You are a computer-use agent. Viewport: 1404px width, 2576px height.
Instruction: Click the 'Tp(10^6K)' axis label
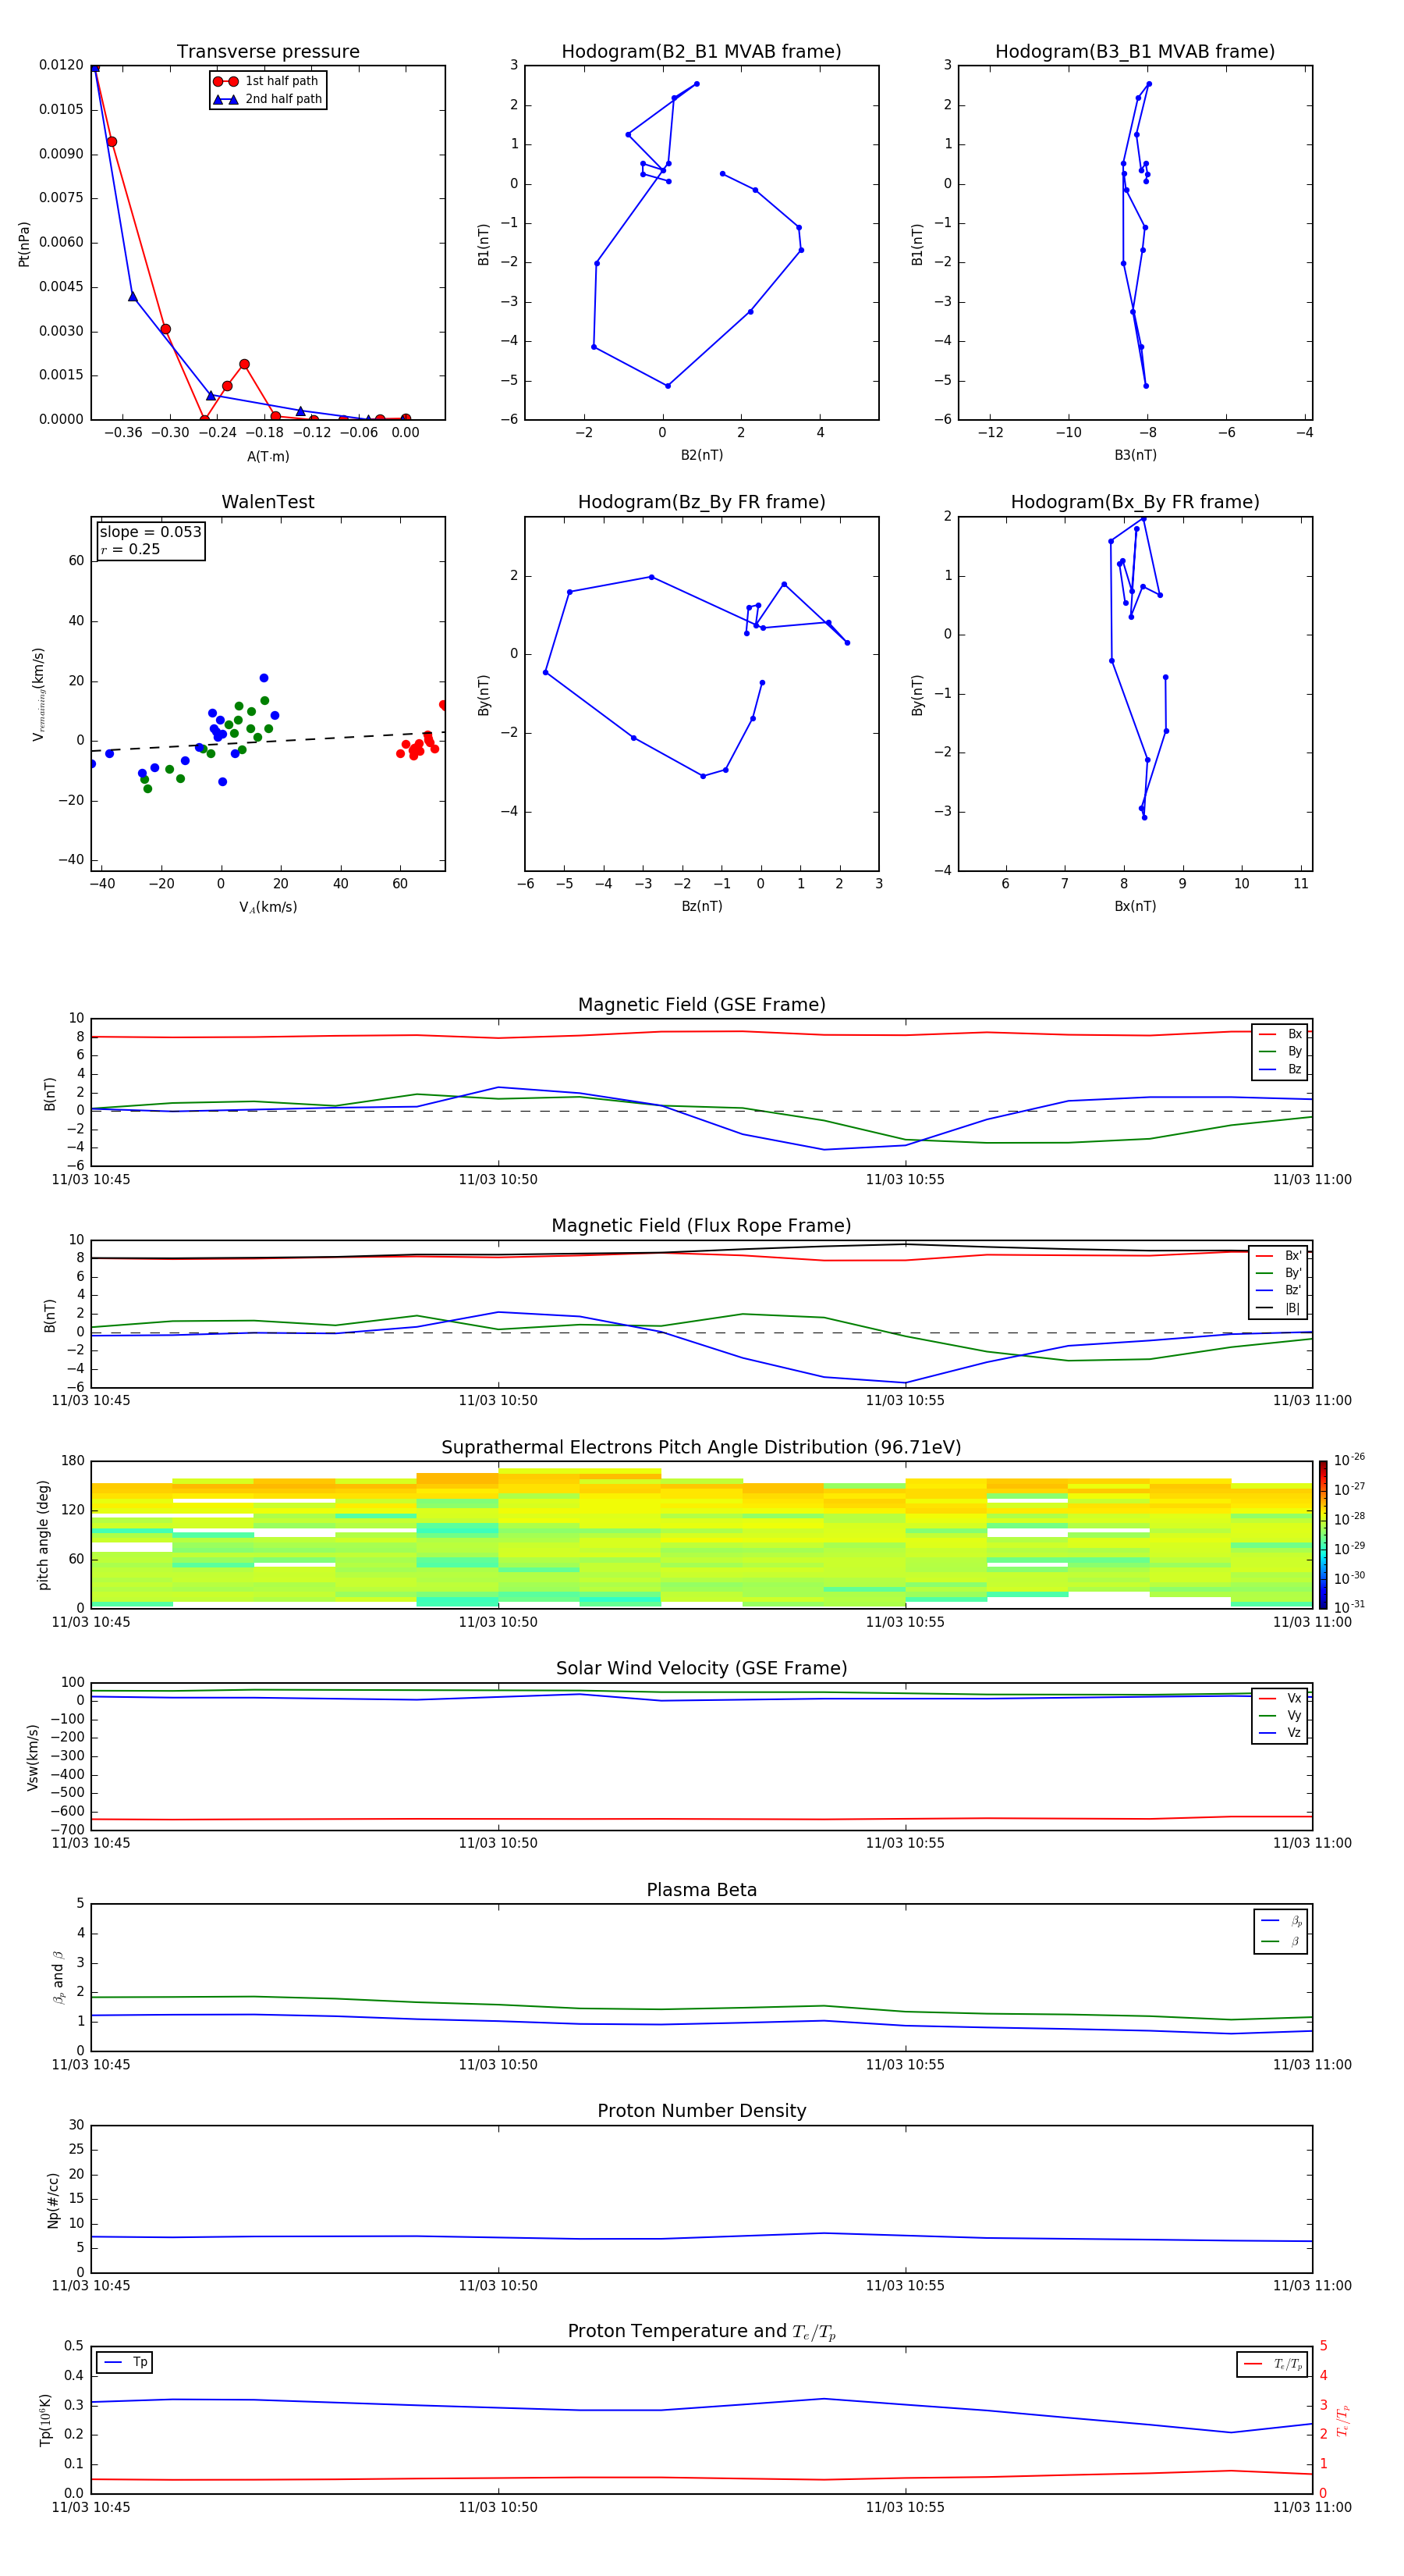(45, 2420)
